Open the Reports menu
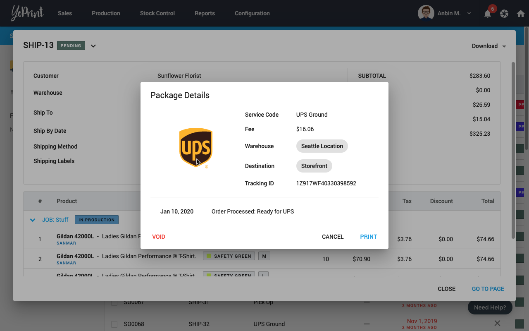Viewport: 529px width, 331px height. 205,13
